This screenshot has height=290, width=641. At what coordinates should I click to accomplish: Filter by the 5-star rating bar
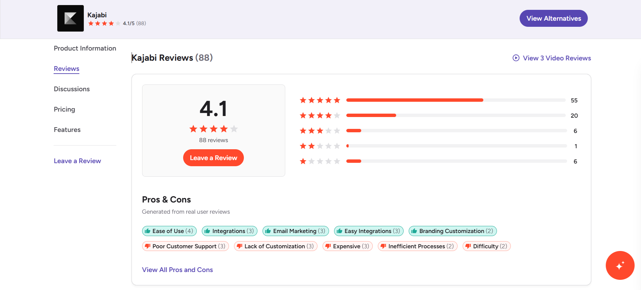coord(456,100)
